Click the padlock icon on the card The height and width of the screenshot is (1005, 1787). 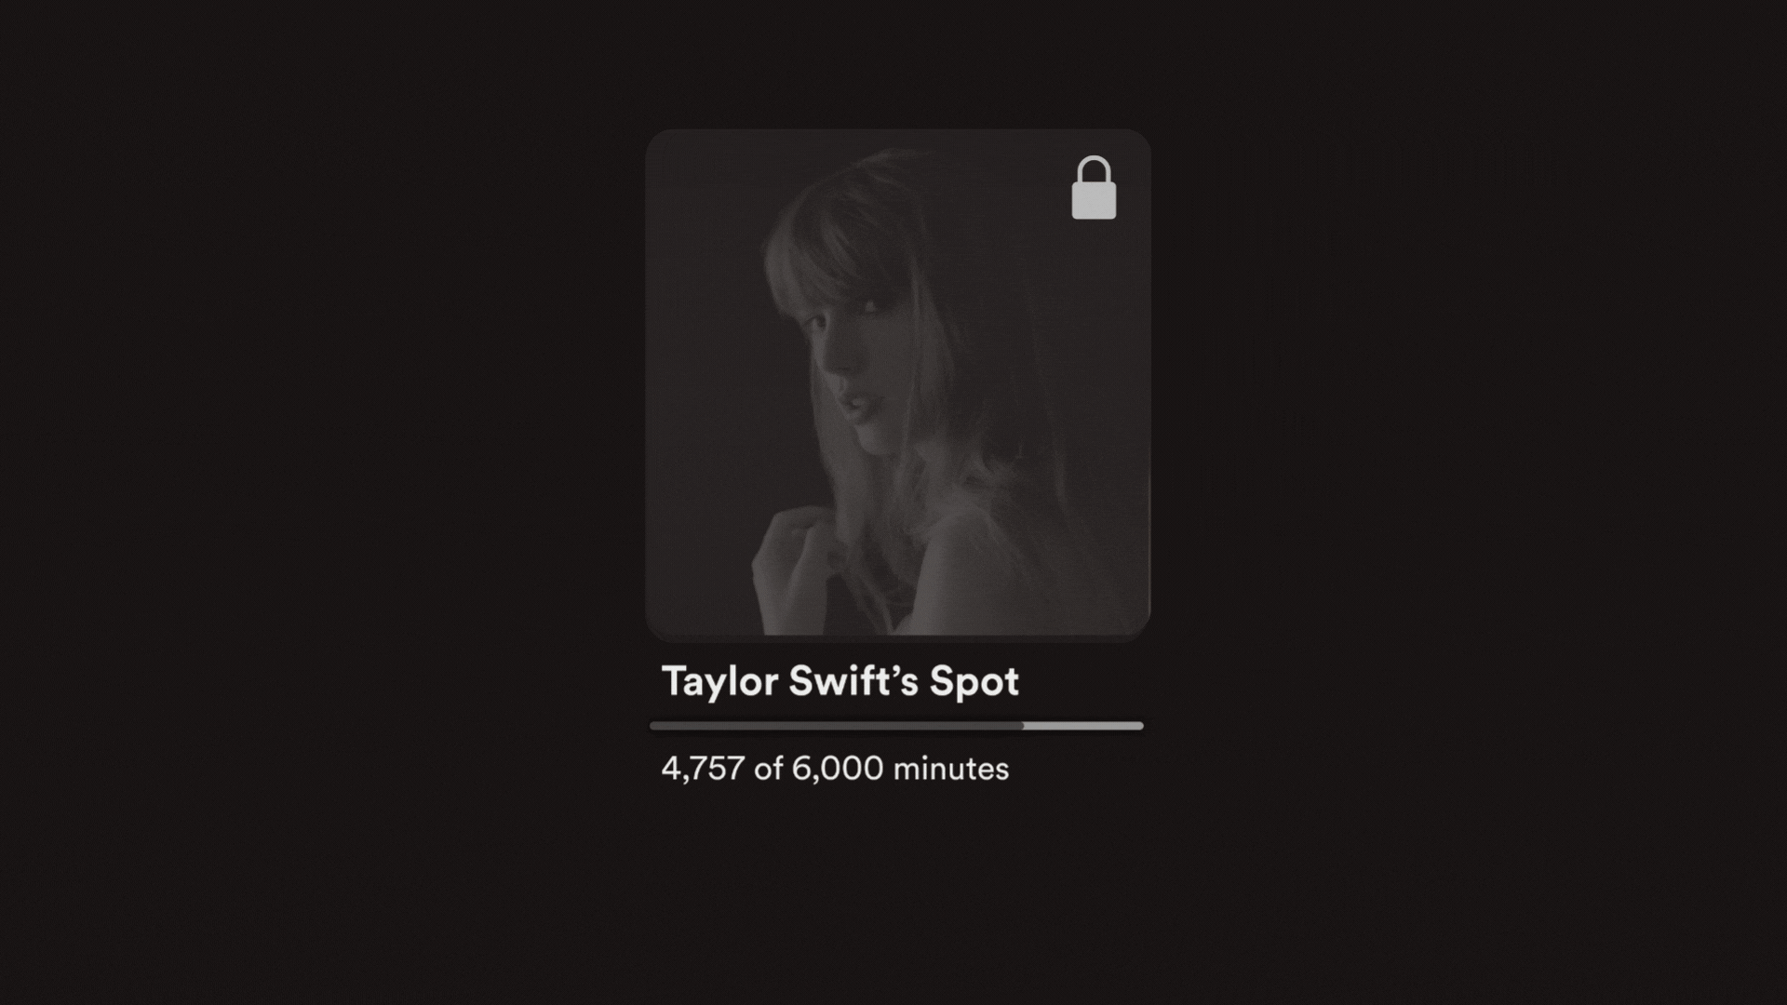point(1094,188)
